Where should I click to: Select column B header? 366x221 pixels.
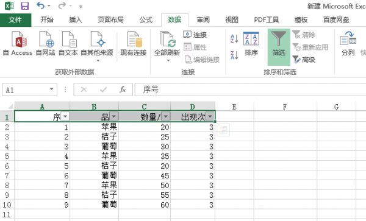tap(95, 107)
